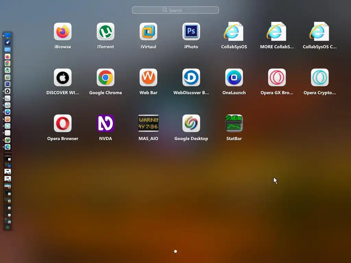Open the CollabSysOS C... file
Screen dimensions: 351x263
(x=320, y=32)
